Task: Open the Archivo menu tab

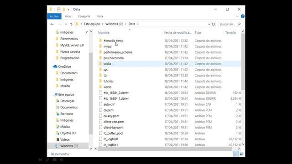Action: 54,16
